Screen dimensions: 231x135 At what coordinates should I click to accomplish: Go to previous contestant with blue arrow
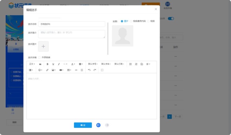(x=98, y=125)
